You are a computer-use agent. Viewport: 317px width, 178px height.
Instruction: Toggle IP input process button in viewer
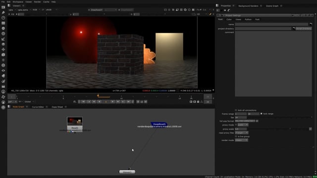[43, 10]
